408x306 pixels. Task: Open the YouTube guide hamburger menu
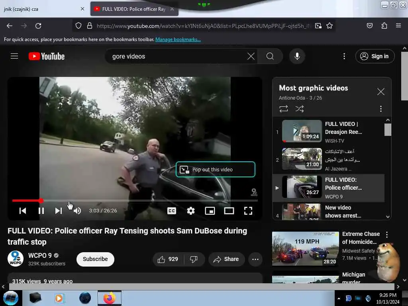[x=14, y=56]
